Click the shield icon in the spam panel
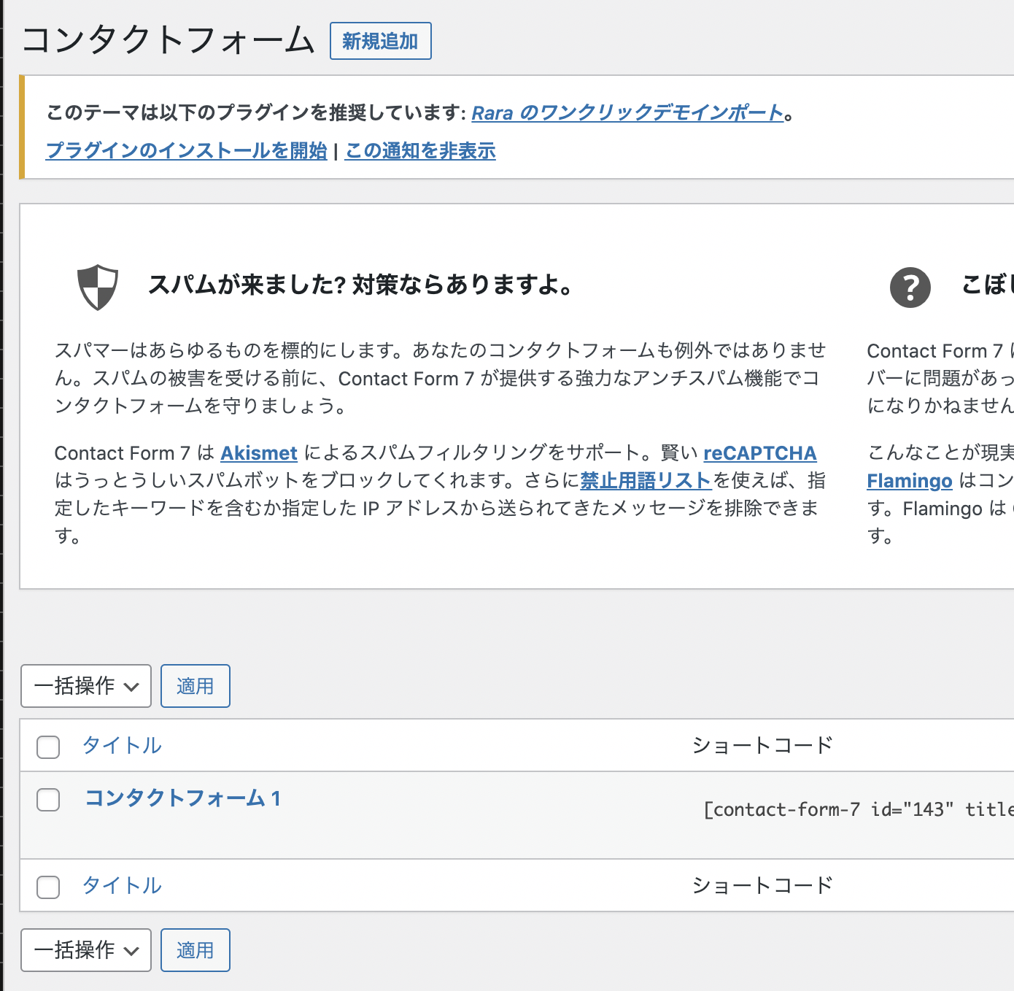 click(98, 287)
